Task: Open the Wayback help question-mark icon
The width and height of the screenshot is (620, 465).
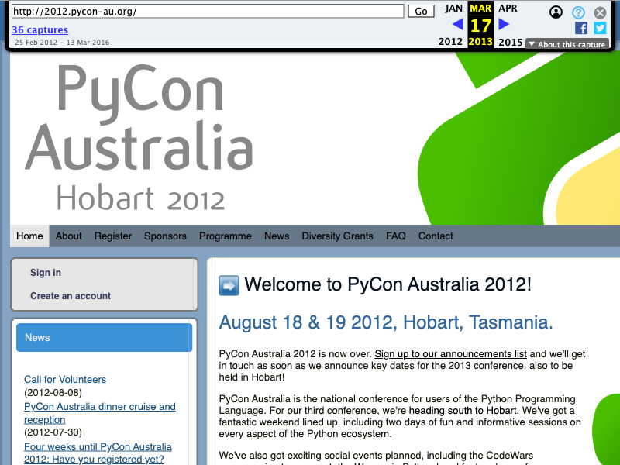Action: click(x=578, y=12)
